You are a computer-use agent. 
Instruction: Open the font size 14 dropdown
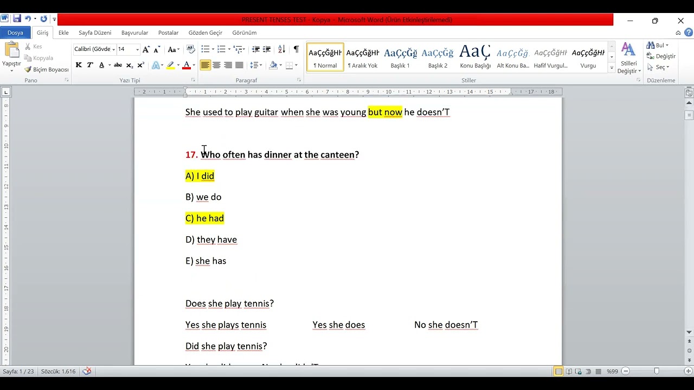coord(137,49)
